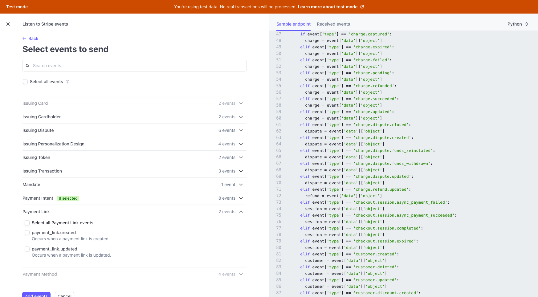Expand the Issuing Transaction chevron

pos(241,171)
